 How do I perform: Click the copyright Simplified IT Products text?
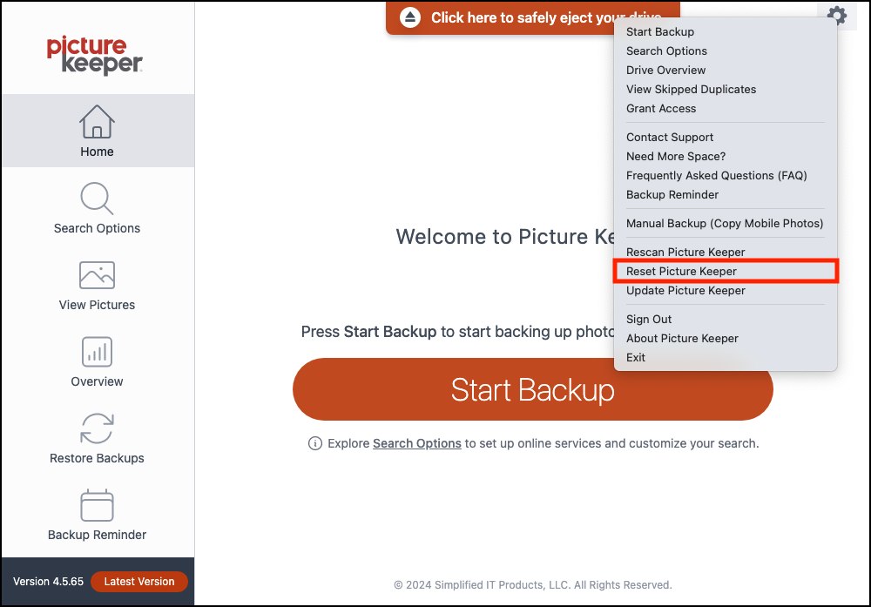tap(533, 584)
